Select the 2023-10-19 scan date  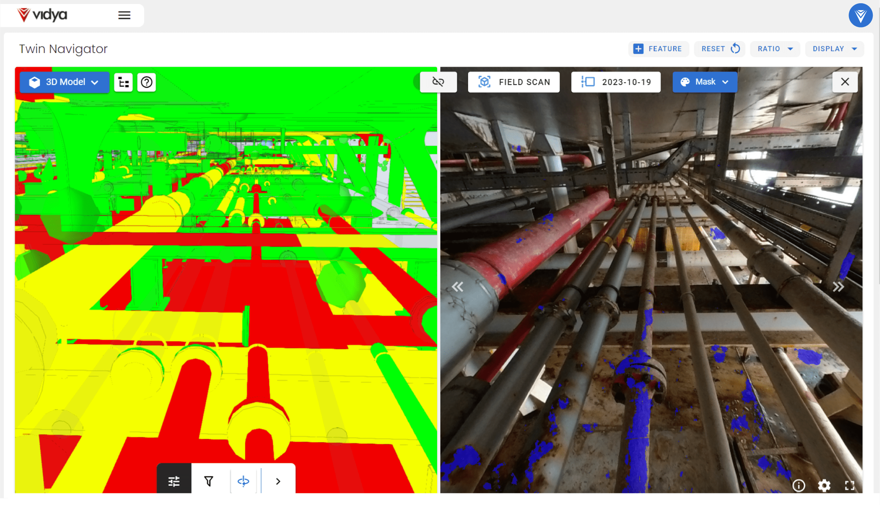[x=616, y=82]
